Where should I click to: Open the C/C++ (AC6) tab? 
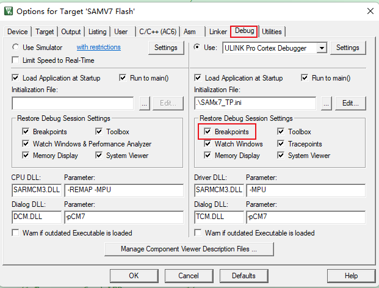157,32
